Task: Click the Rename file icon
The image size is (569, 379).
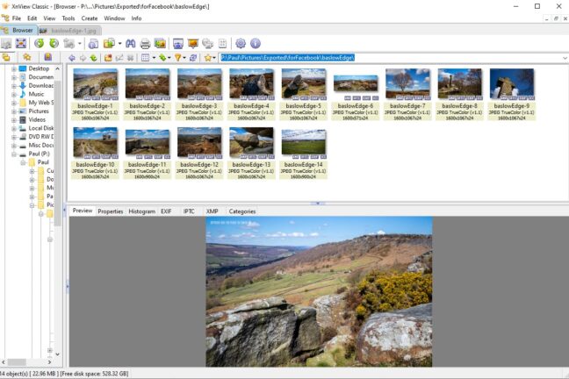Action: click(x=119, y=58)
